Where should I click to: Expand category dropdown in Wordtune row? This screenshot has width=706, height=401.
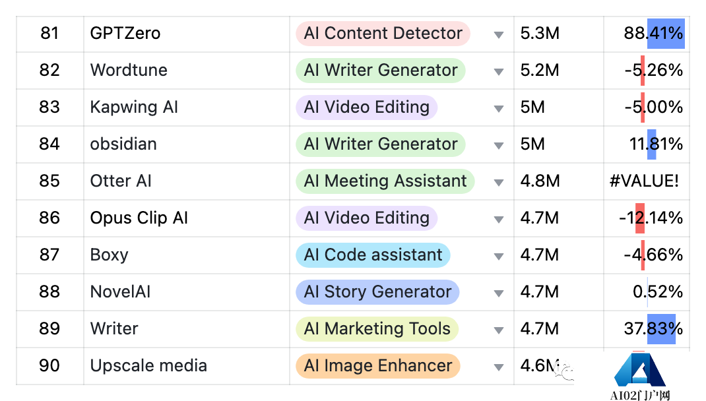pyautogui.click(x=498, y=71)
